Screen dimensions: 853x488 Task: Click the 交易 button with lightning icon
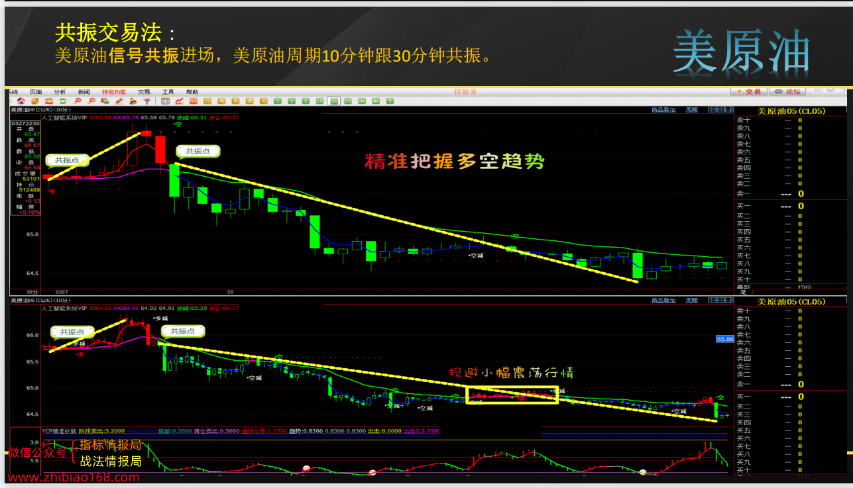[749, 91]
